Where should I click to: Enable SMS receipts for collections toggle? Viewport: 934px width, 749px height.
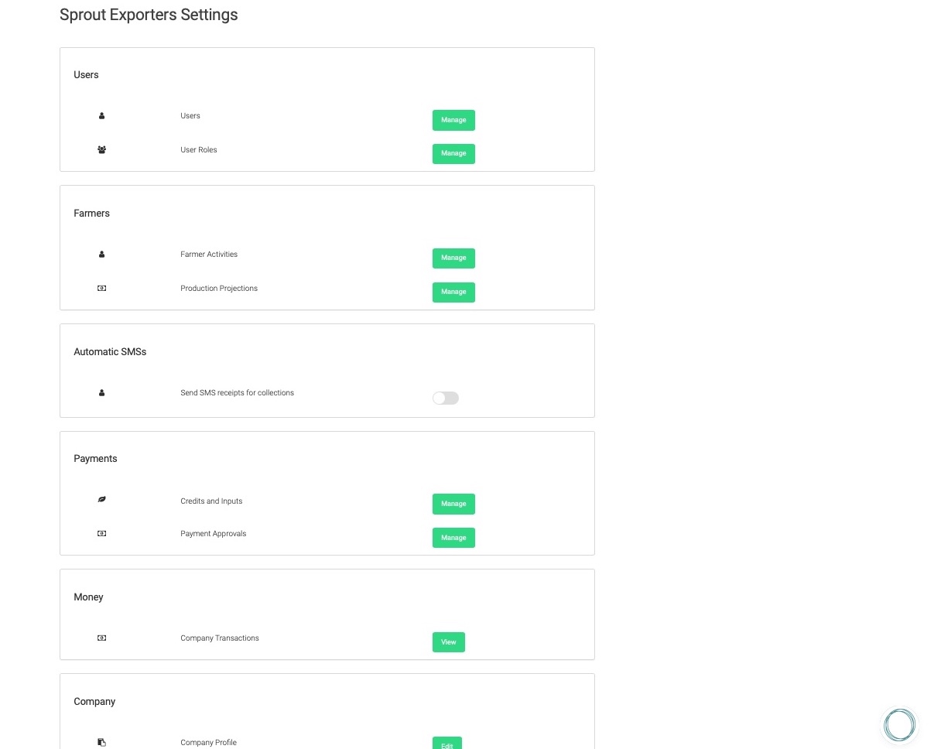(x=446, y=398)
